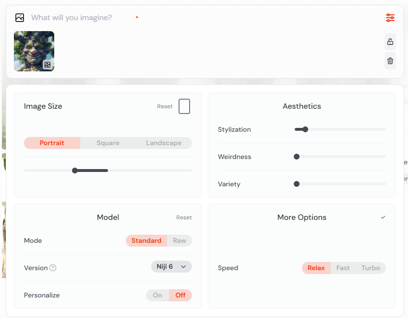This screenshot has width=408, height=319.
Task: Click the lock icon beside reference image
Action: pos(390,42)
